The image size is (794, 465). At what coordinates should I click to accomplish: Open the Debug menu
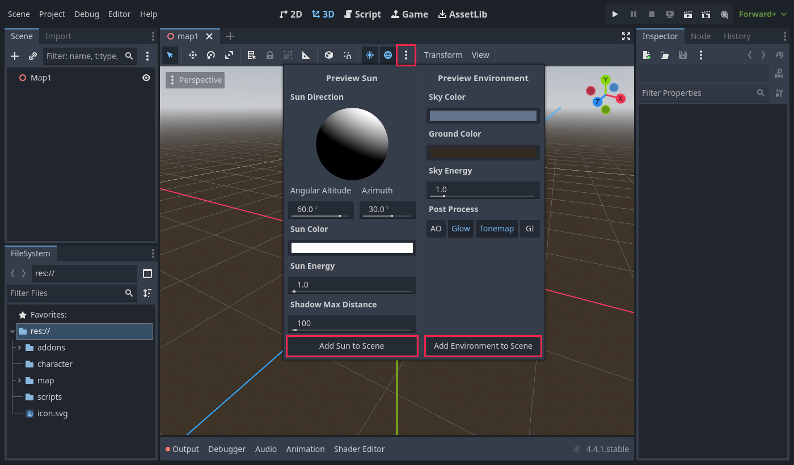[87, 14]
